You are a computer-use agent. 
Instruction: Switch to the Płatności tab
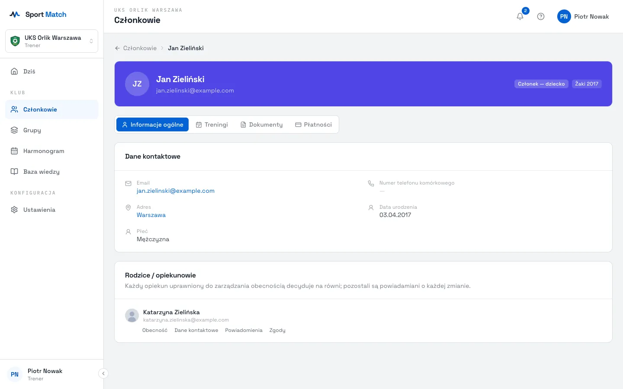click(314, 124)
